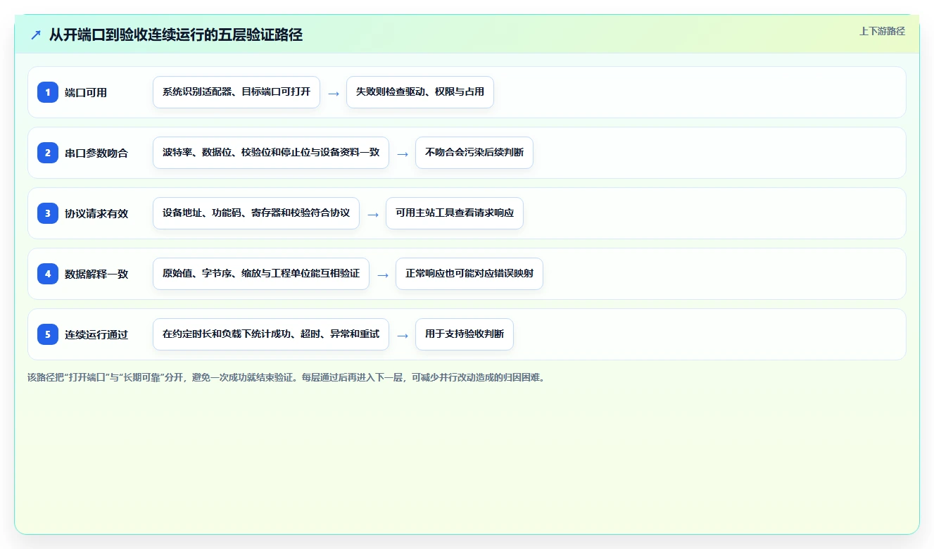Click the arrow icon beside the title
The image size is (934, 549).
click(x=36, y=34)
